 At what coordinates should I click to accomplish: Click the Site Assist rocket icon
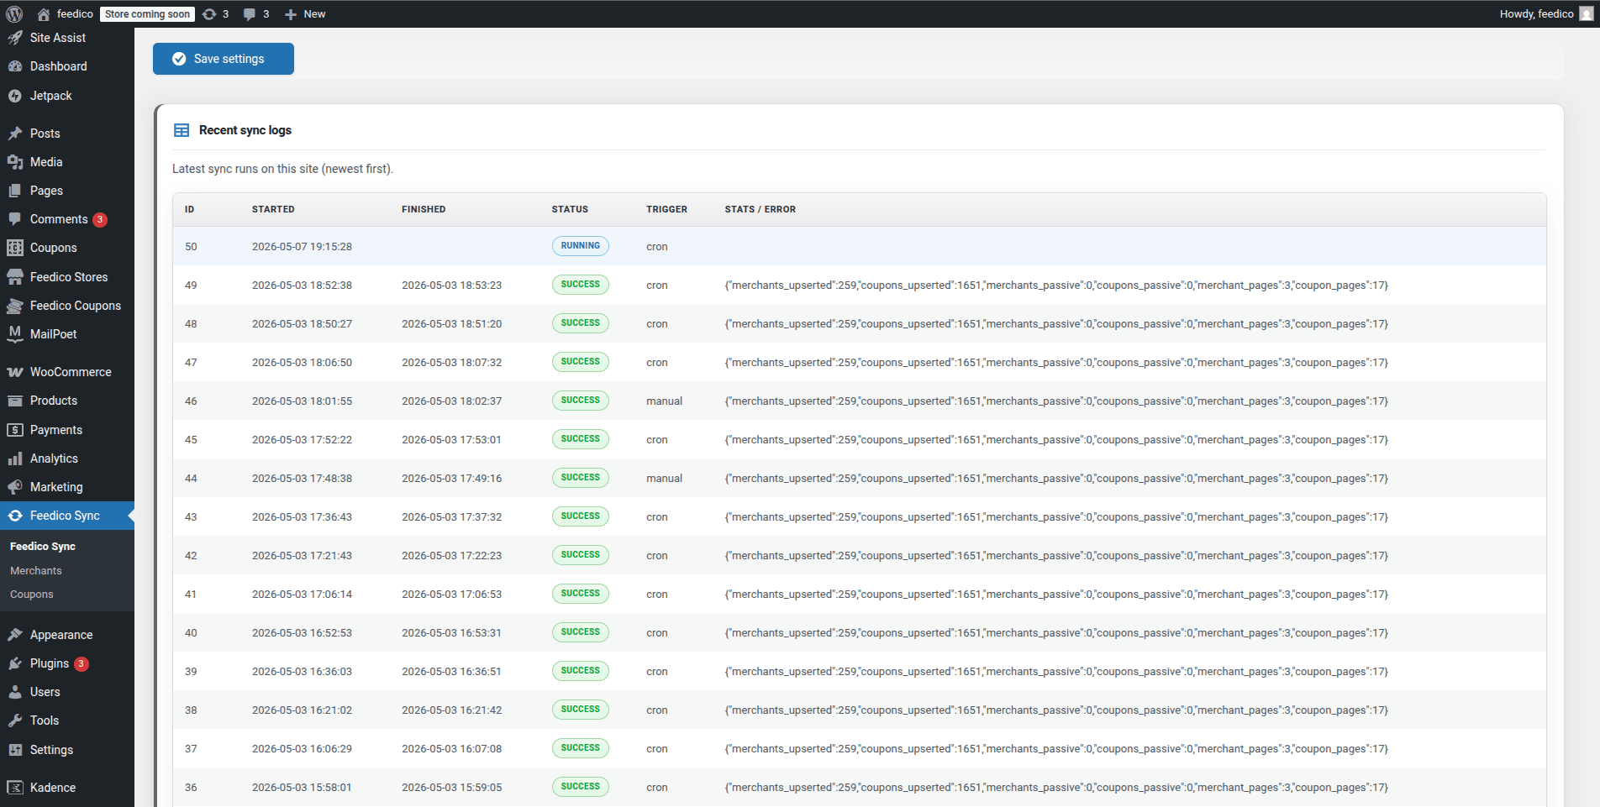coord(15,38)
